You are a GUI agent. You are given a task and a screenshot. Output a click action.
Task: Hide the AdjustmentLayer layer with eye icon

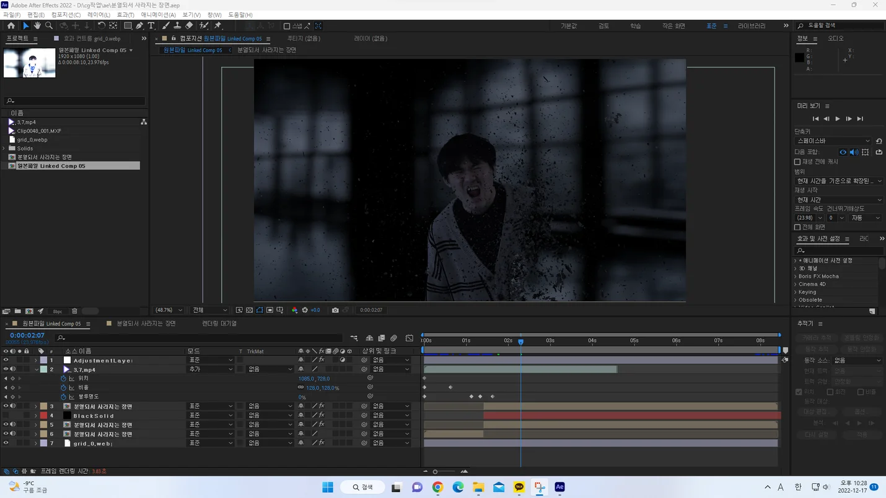coord(6,360)
